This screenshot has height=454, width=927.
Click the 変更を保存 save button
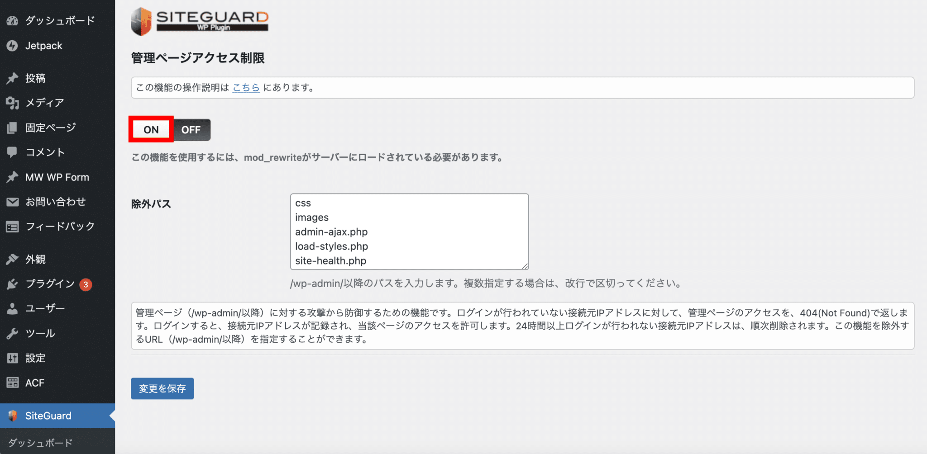(162, 388)
